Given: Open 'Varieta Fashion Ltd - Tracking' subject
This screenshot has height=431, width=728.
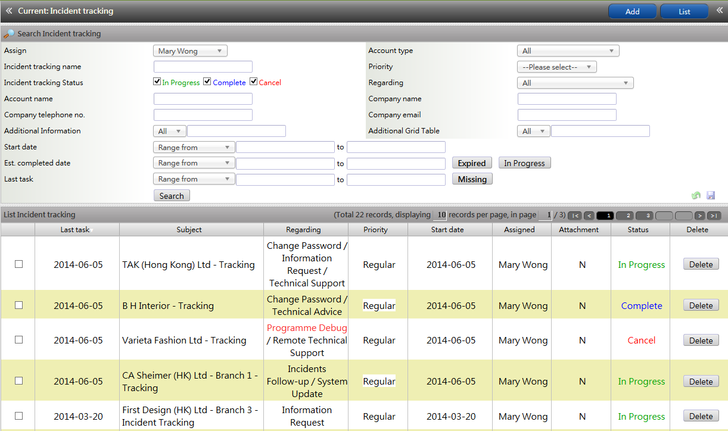Looking at the screenshot, I should click(184, 341).
